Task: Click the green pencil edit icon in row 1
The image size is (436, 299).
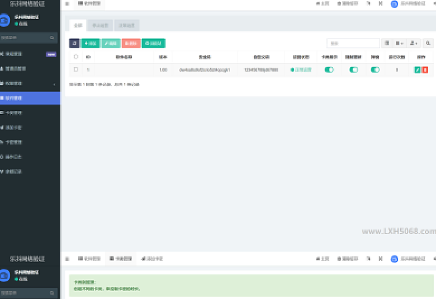Action: [x=417, y=70]
